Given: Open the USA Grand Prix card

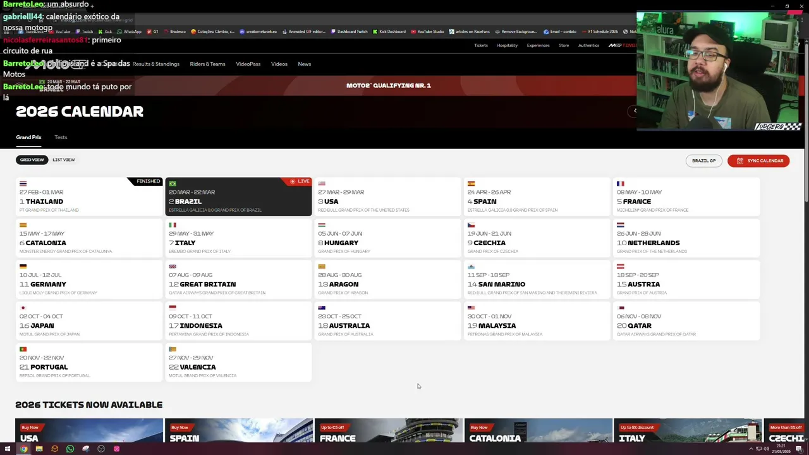Looking at the screenshot, I should click(x=387, y=197).
